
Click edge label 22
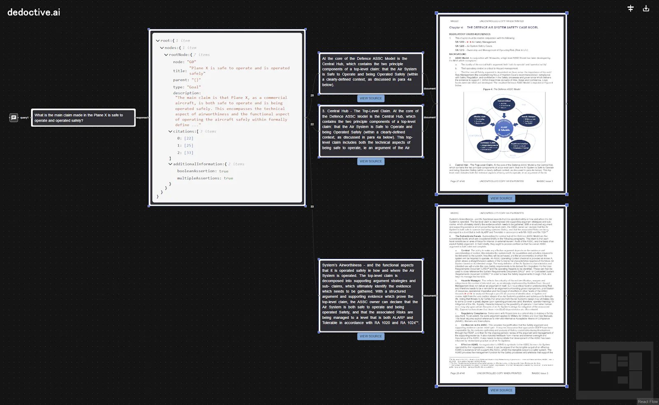click(x=312, y=124)
